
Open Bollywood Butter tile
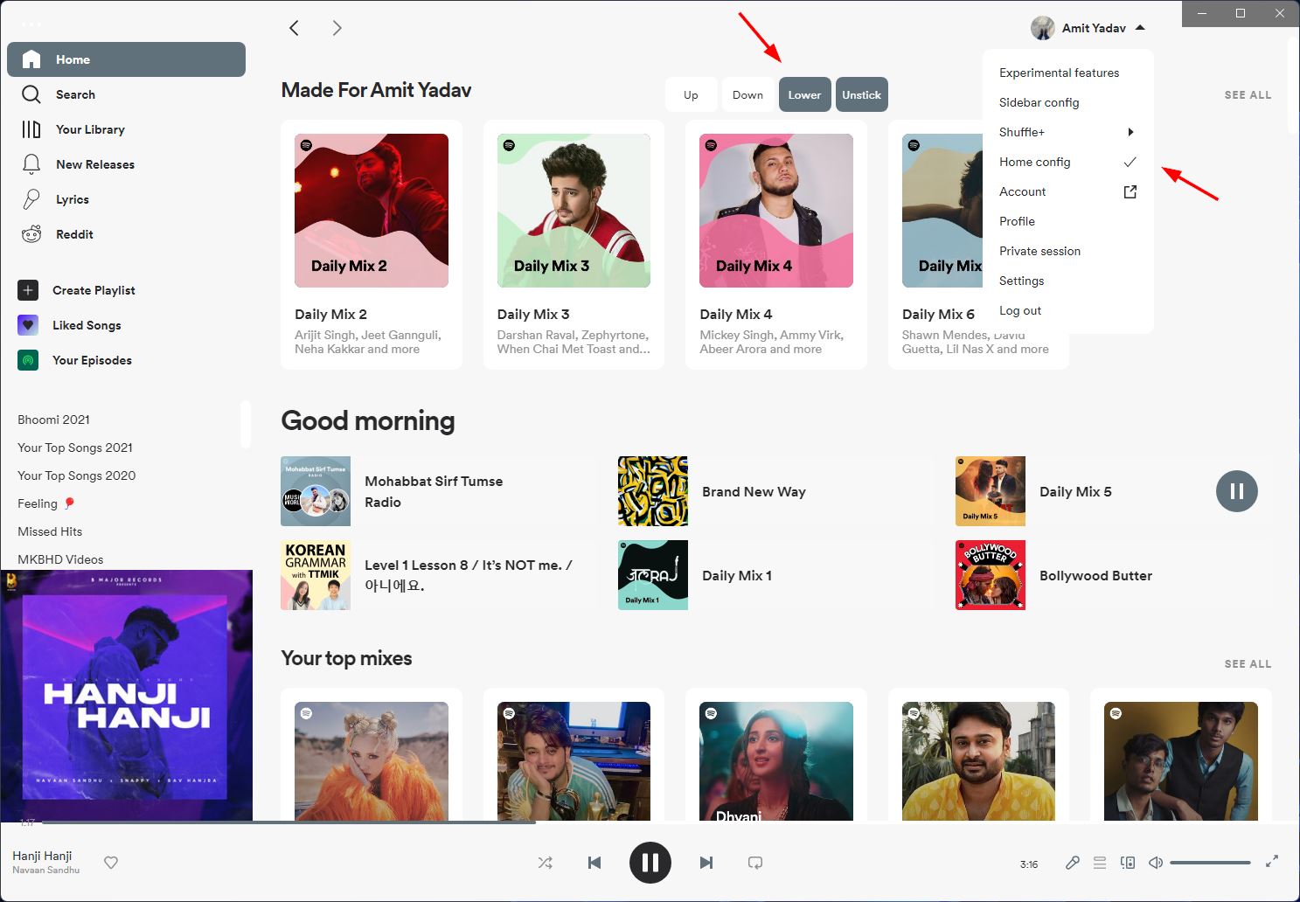pos(1113,575)
